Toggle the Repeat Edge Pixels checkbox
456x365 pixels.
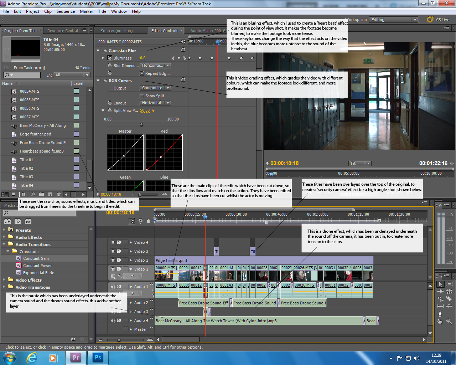(142, 73)
